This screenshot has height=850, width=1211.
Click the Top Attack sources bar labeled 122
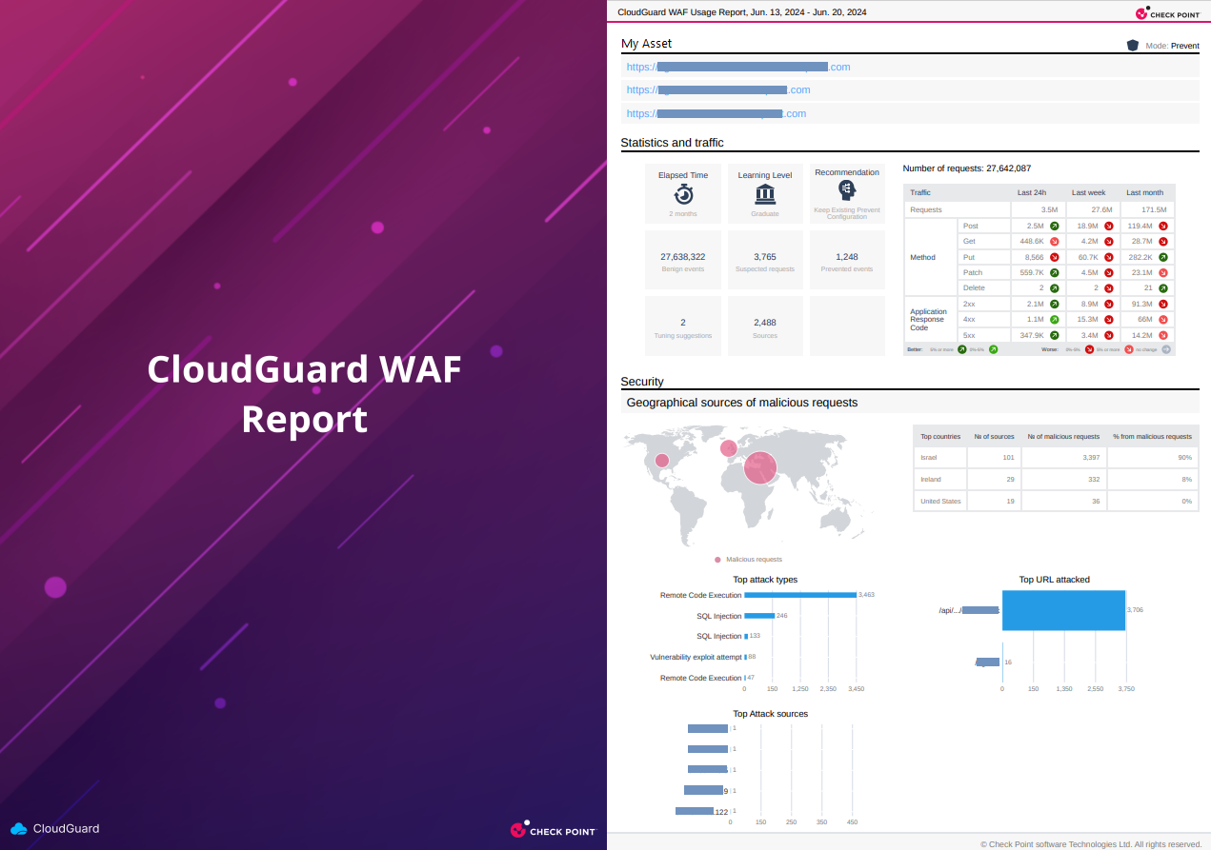(695, 811)
